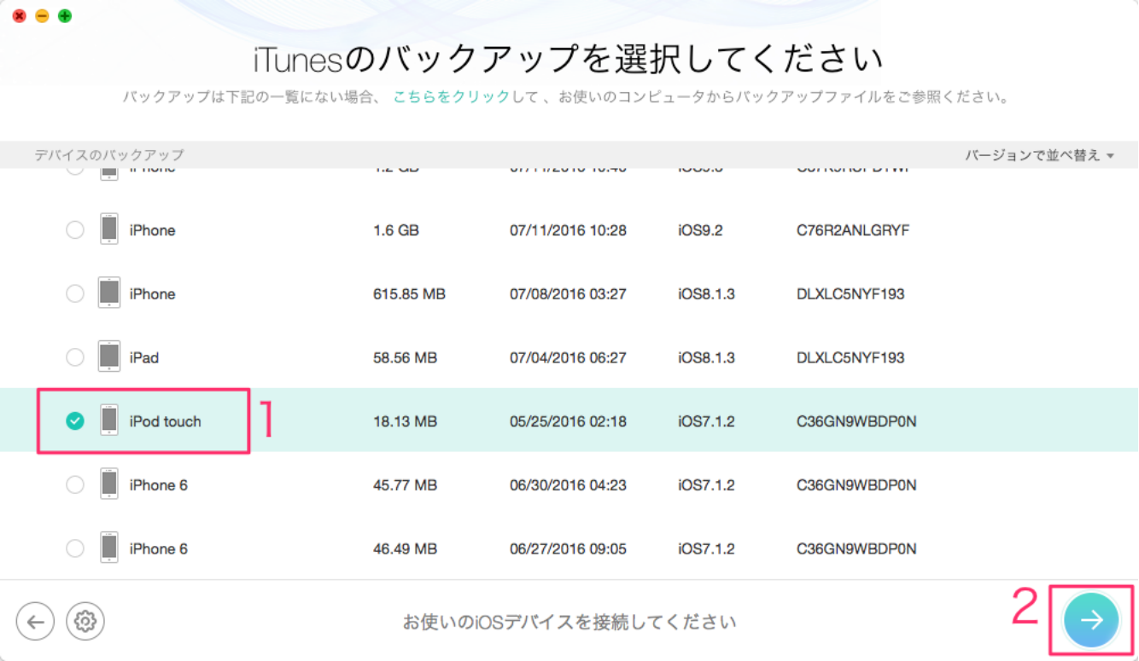1139x661 pixels.
Task: Click the serial number C76R2ANLGRYF
Action: pyautogui.click(x=853, y=230)
